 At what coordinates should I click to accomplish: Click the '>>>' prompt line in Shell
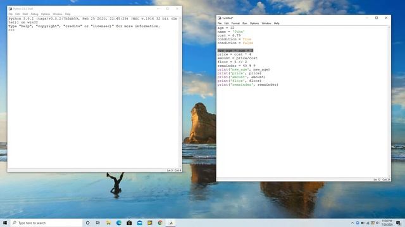pyautogui.click(x=11, y=30)
